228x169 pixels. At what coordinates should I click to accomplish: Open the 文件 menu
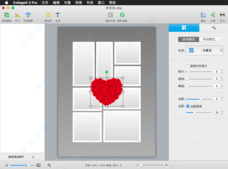click(45, 3)
